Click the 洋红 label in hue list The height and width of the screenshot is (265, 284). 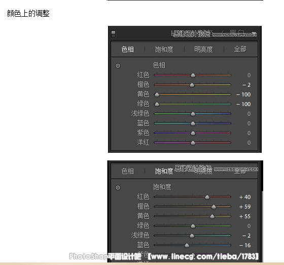coord(143,143)
